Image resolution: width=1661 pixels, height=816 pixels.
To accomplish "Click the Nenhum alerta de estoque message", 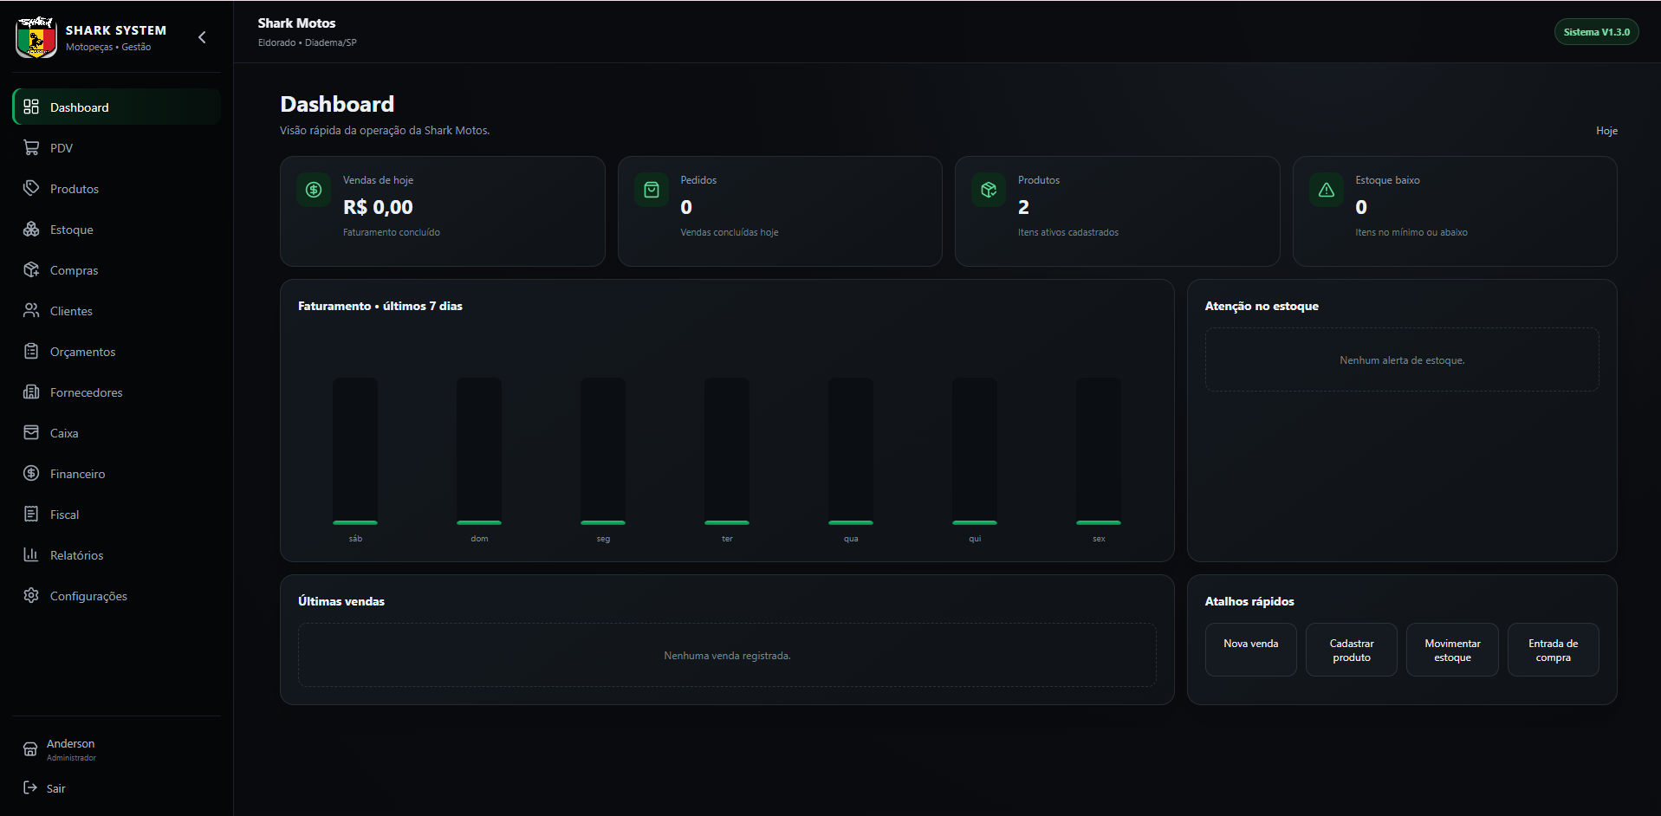I will tap(1402, 360).
